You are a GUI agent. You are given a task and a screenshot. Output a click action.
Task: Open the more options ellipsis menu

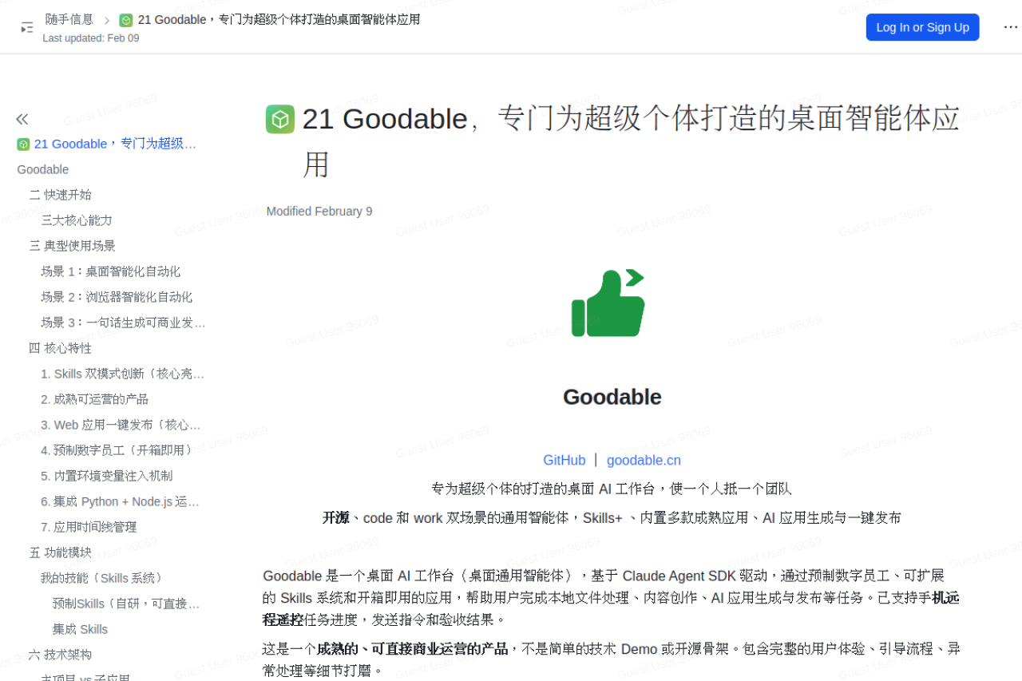(x=1010, y=27)
